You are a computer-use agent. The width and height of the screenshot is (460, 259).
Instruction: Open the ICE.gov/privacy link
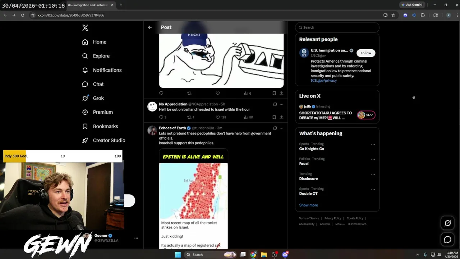pyautogui.click(x=323, y=81)
